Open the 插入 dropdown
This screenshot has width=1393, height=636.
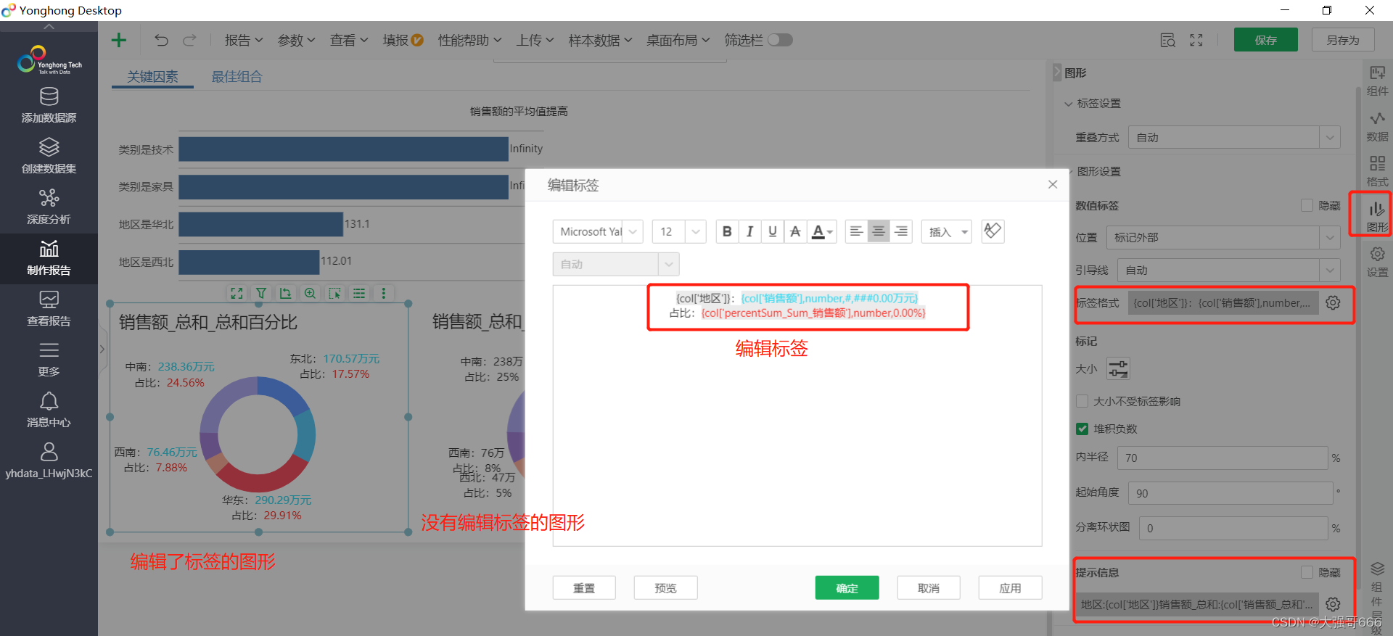pyautogui.click(x=947, y=231)
